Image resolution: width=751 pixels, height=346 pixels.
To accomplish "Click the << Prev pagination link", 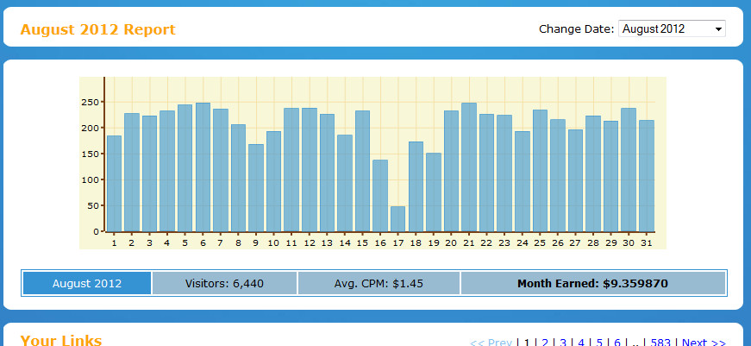I will (x=491, y=343).
